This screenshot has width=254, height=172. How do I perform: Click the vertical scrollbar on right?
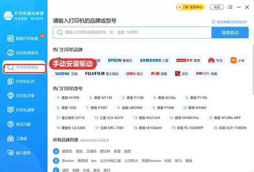pos(253,69)
